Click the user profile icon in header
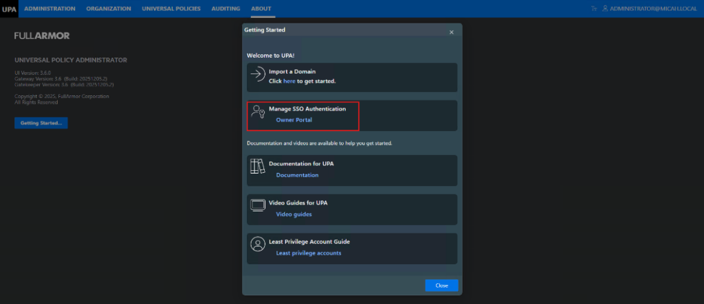704x304 pixels. pyautogui.click(x=605, y=9)
